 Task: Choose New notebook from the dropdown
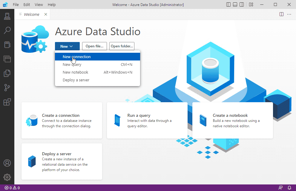[x=97, y=72]
